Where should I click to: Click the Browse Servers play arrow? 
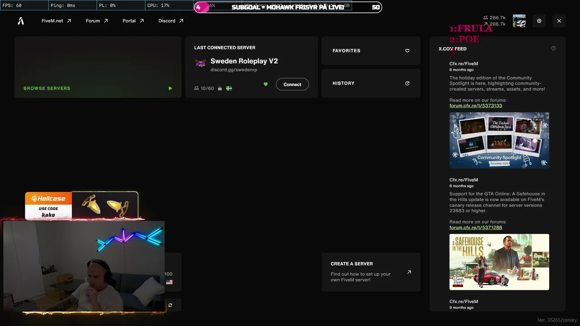170,88
